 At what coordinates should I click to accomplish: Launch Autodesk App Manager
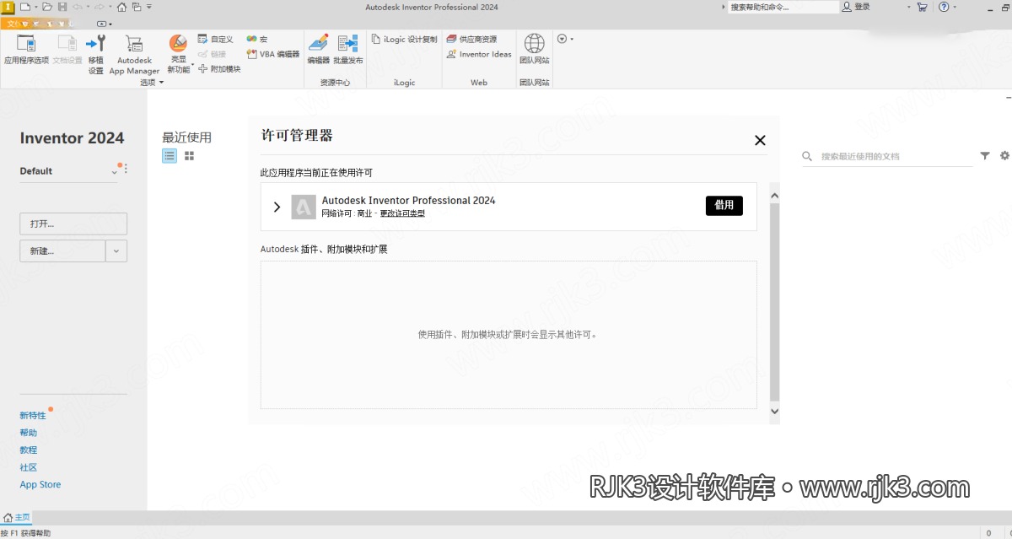(x=134, y=54)
